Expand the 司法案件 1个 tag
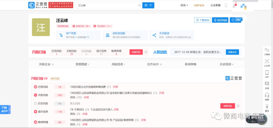The height and width of the screenshot is (128, 273). [103, 26]
